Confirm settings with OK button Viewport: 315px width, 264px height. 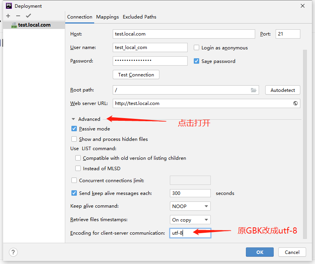259,252
